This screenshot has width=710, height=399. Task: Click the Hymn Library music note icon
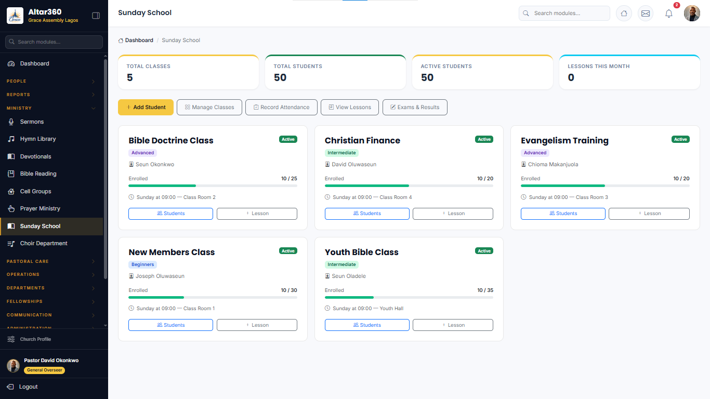point(11,139)
